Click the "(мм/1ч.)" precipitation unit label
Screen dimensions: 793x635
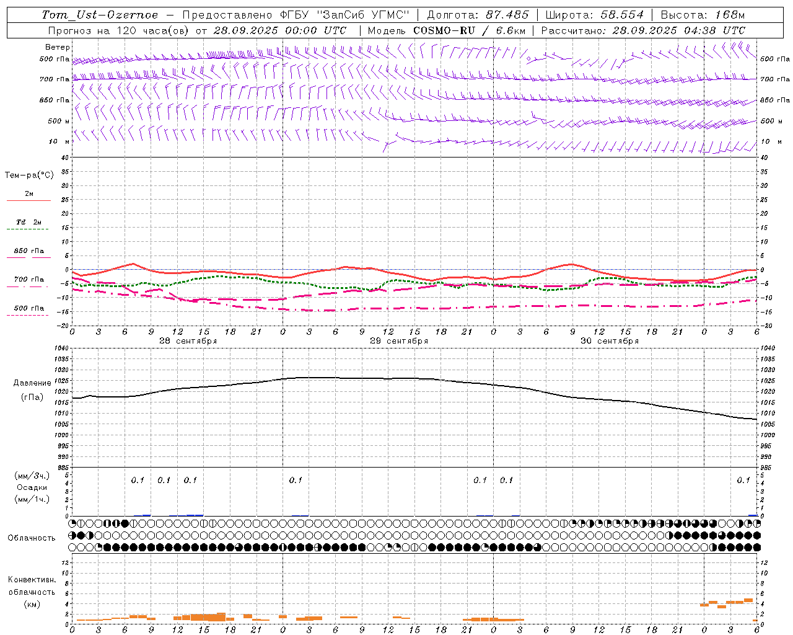coord(32,499)
